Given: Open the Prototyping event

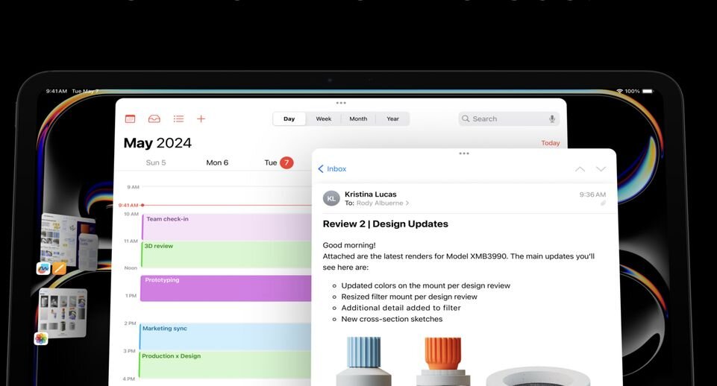Looking at the screenshot, I should point(225,288).
